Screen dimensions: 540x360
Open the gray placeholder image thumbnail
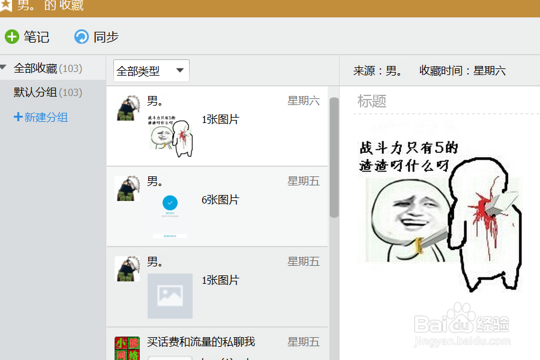pyautogui.click(x=170, y=296)
